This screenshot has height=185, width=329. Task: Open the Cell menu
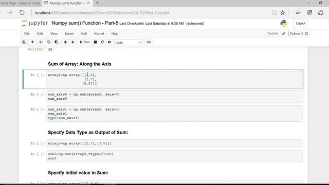point(84,33)
